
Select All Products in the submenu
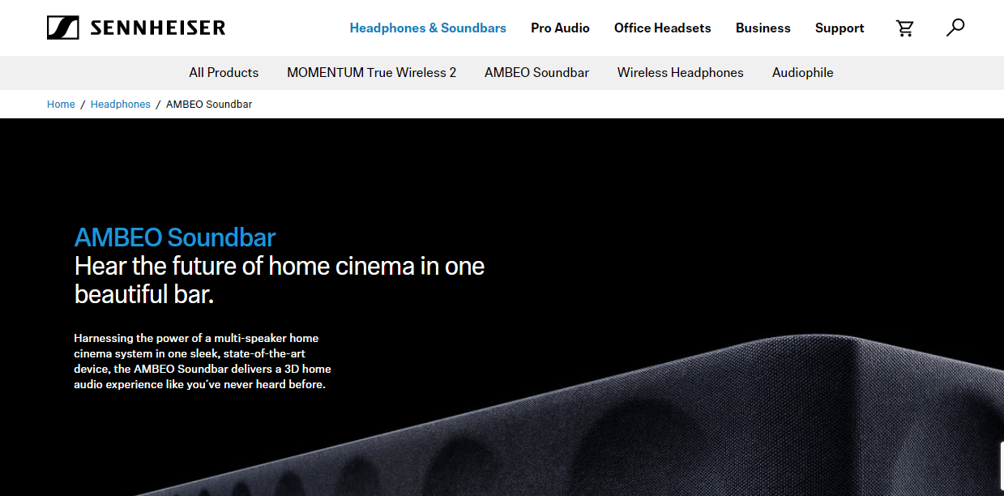[224, 72]
